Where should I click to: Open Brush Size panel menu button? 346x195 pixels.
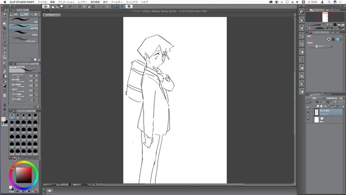coord(10,110)
